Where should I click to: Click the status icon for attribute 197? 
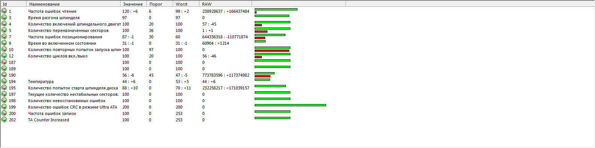(4, 94)
